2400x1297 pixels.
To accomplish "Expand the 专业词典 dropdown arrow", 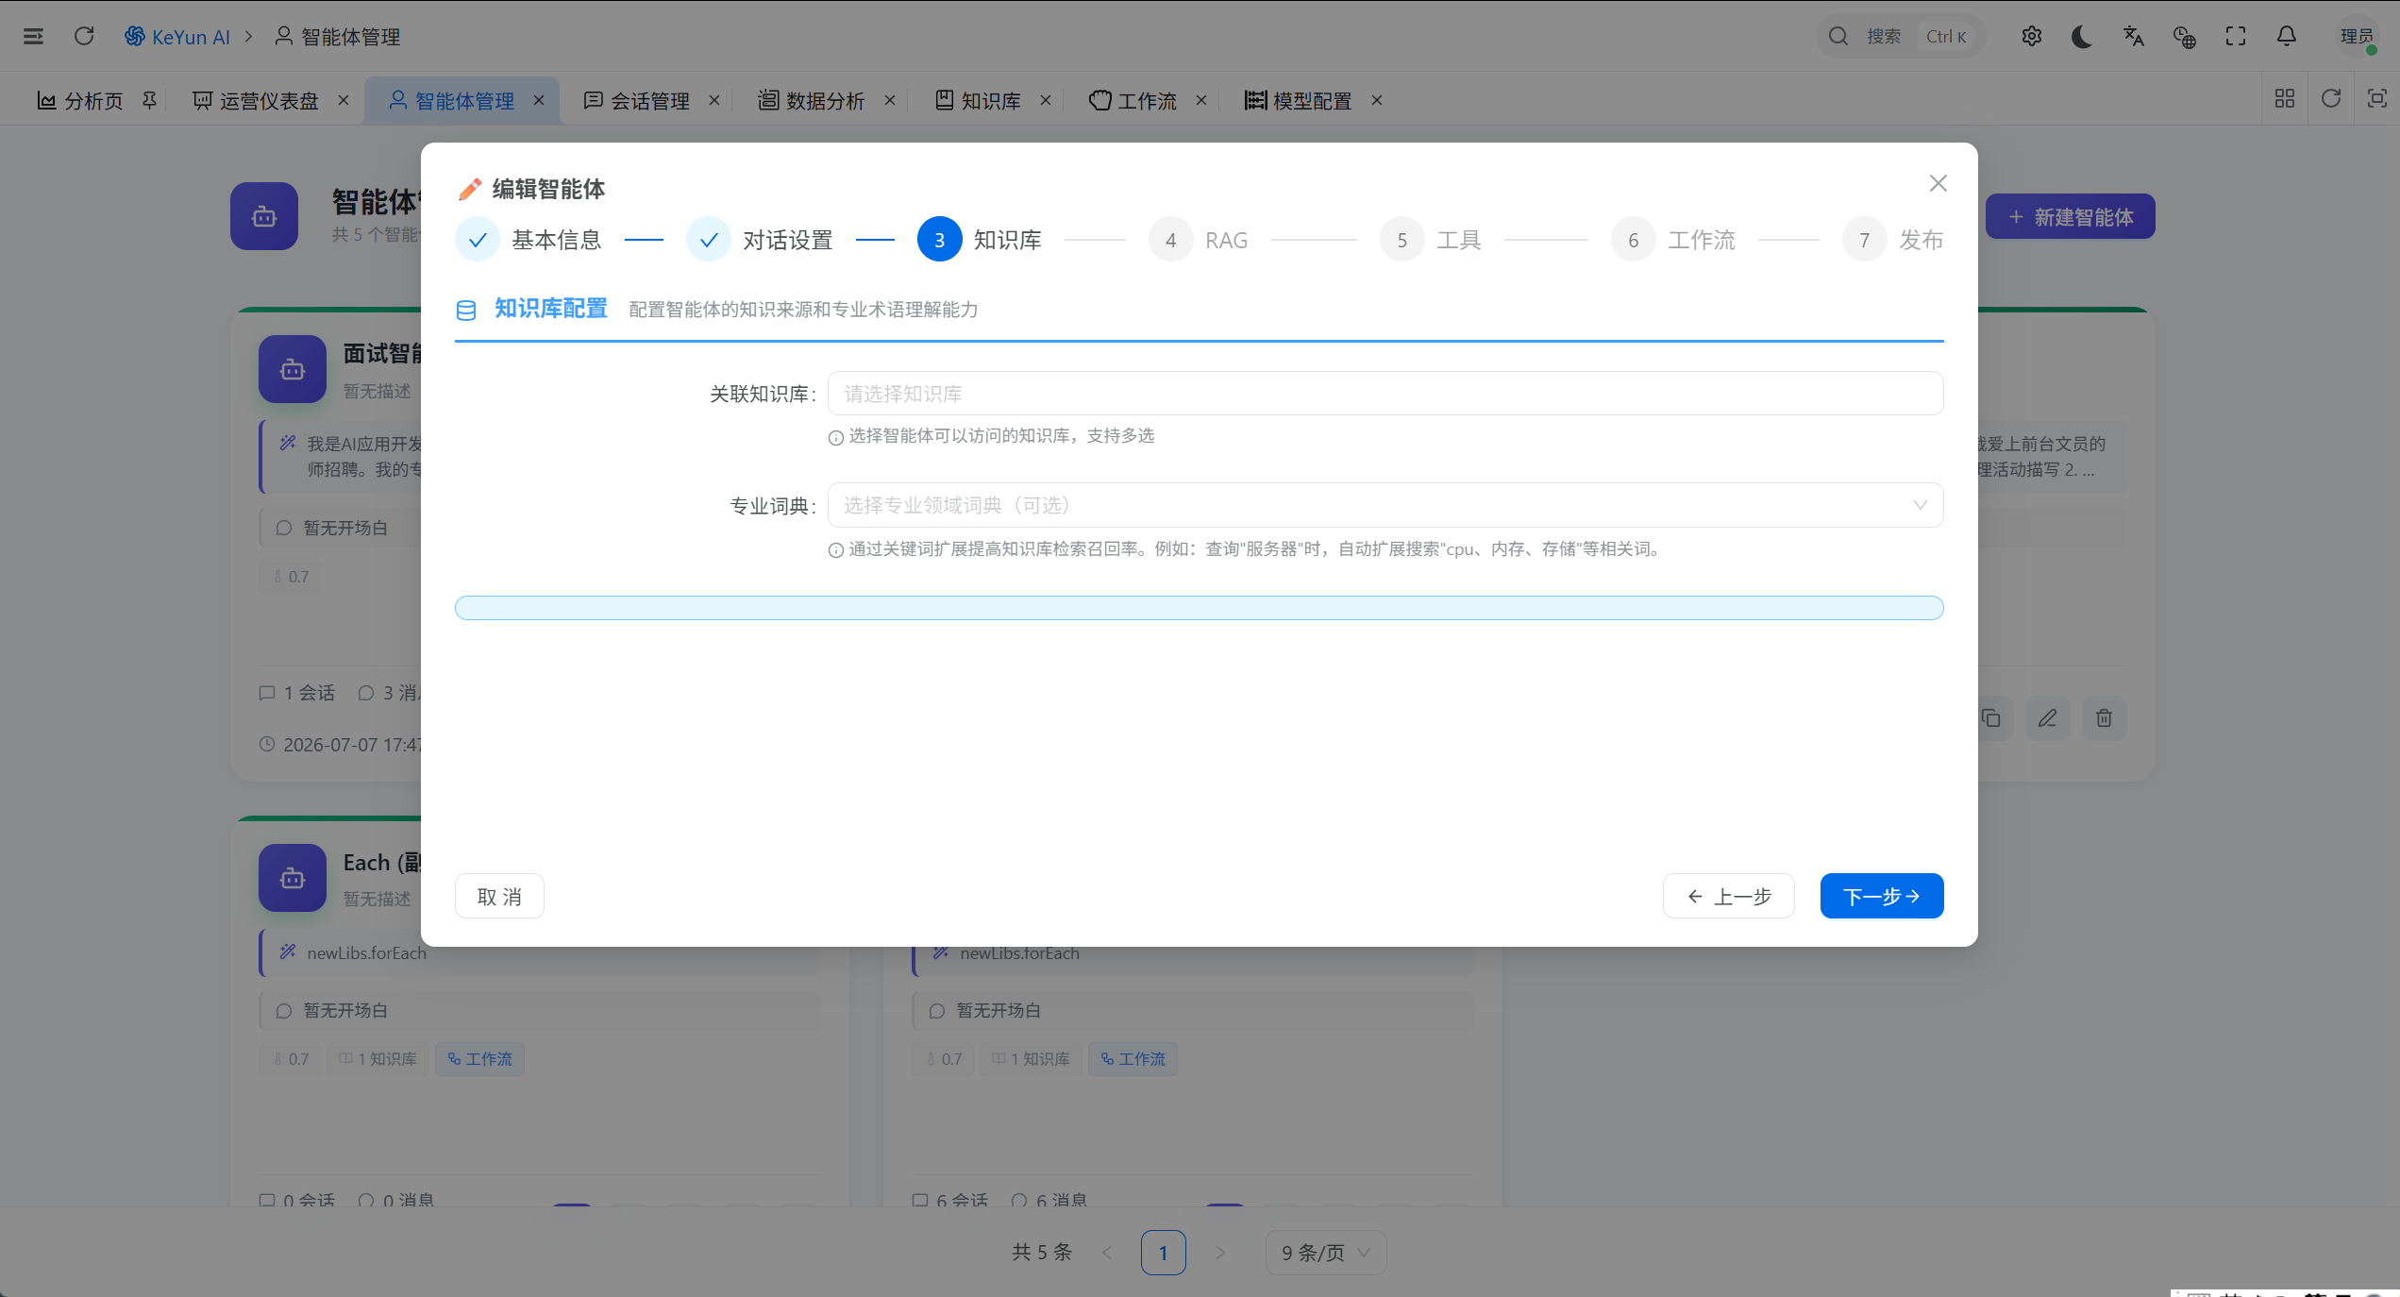I will 1920,505.
